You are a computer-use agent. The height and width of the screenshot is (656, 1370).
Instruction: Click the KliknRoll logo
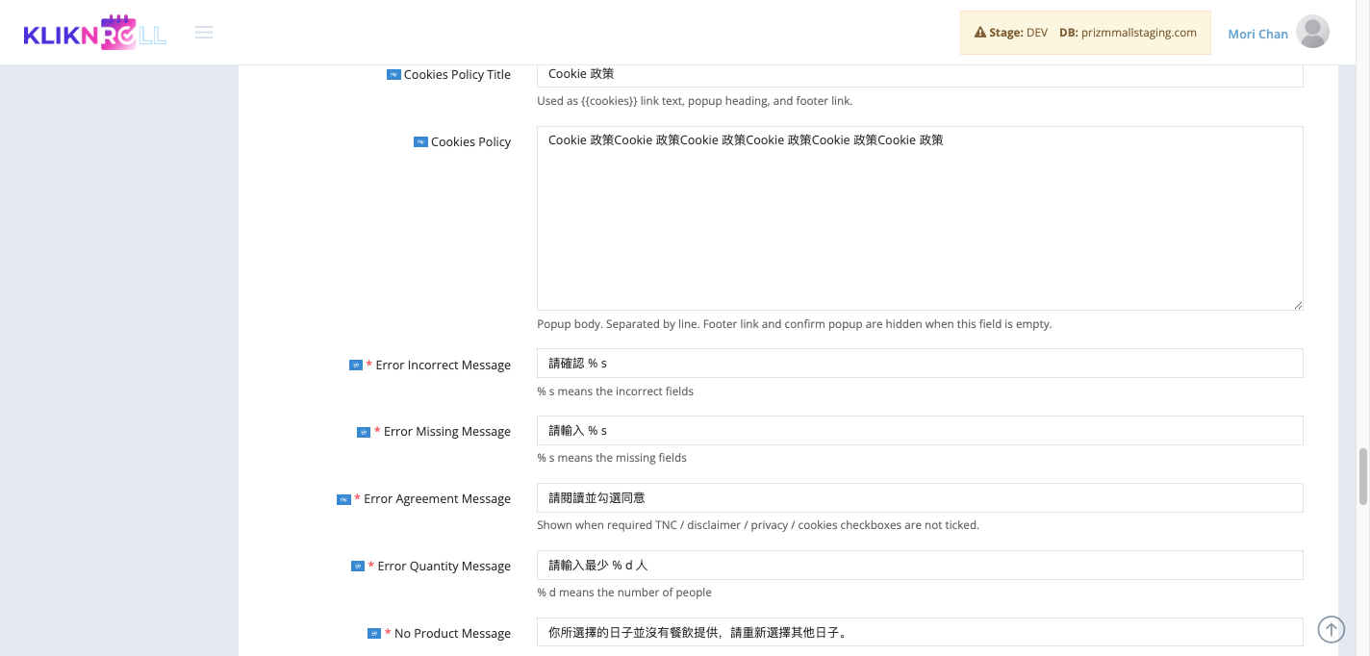[x=95, y=33]
